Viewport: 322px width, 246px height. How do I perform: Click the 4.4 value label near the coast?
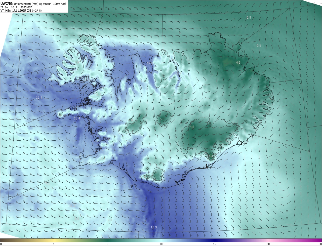(x=211, y=156)
